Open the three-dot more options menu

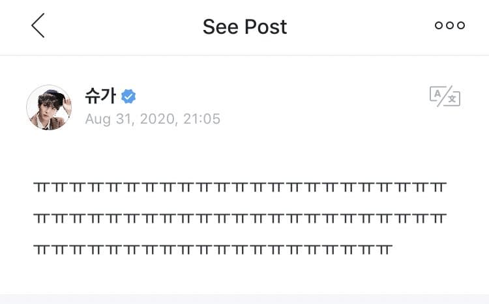tap(450, 26)
